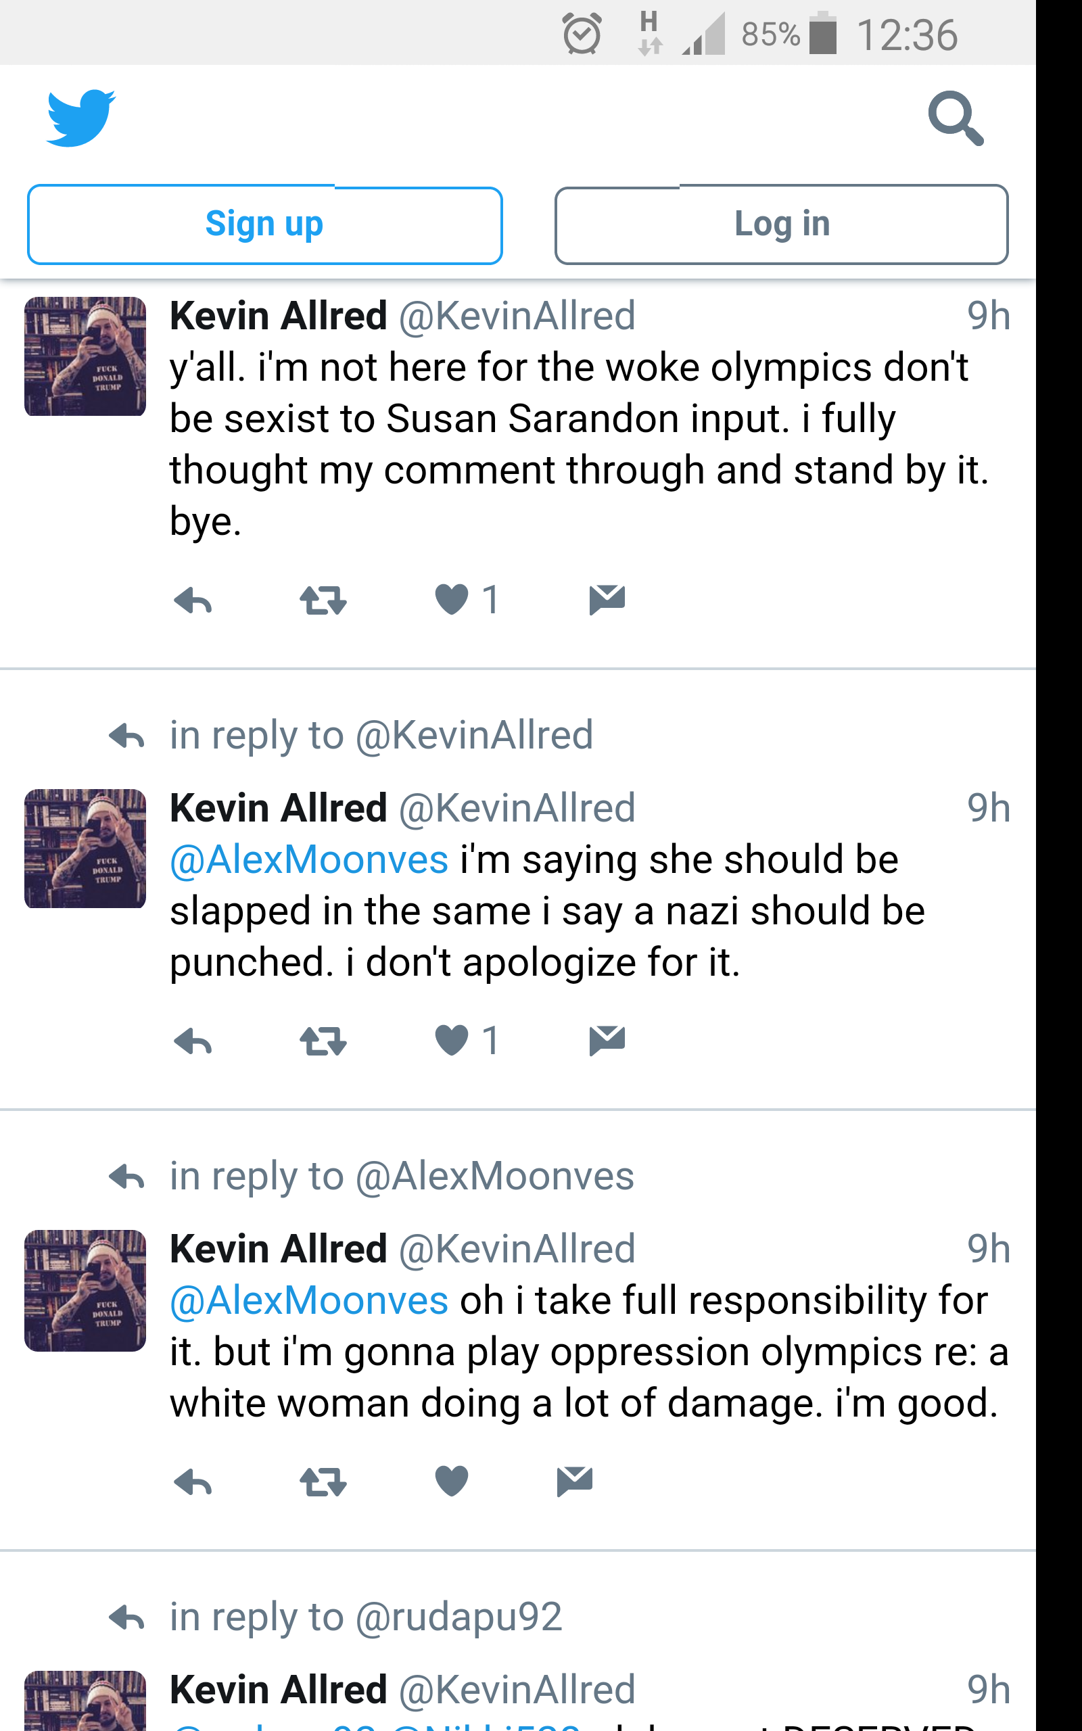Viewport: 1082px width, 1731px height.
Task: Message the nazi punched tweet
Action: 607,1040
